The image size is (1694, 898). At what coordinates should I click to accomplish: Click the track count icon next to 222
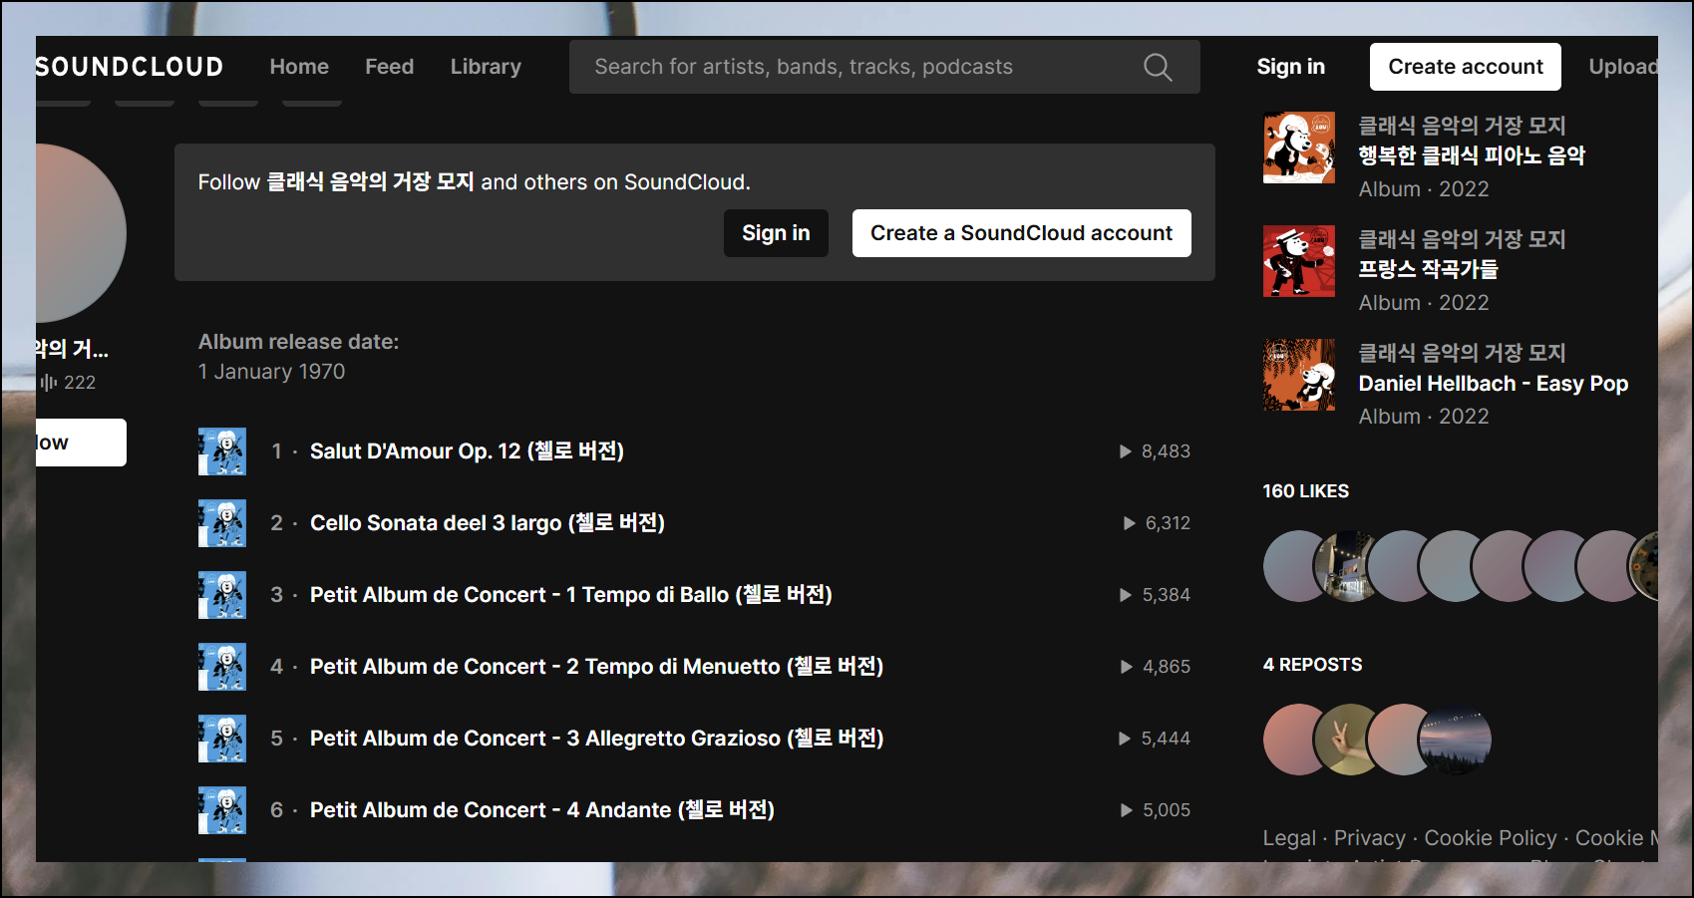(49, 383)
